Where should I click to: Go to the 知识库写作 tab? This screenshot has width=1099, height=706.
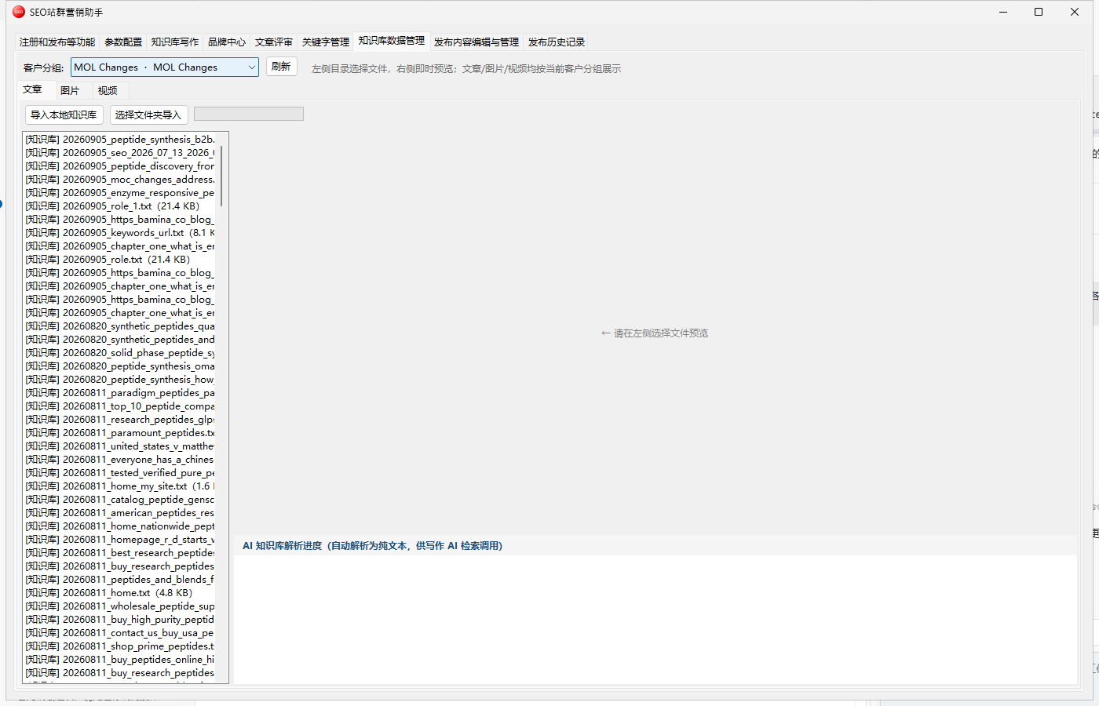(175, 42)
